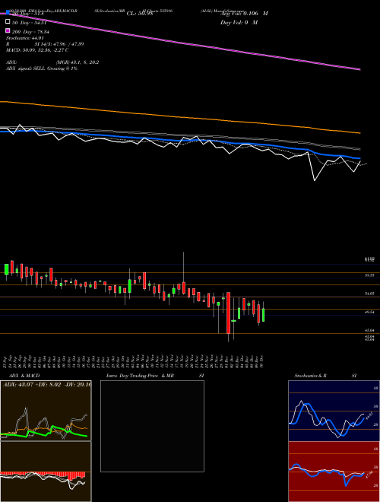Click the MACD histogram panel

(46, 472)
